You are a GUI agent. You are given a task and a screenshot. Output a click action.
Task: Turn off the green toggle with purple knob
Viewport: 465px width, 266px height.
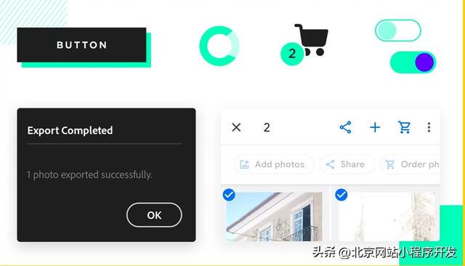click(413, 63)
